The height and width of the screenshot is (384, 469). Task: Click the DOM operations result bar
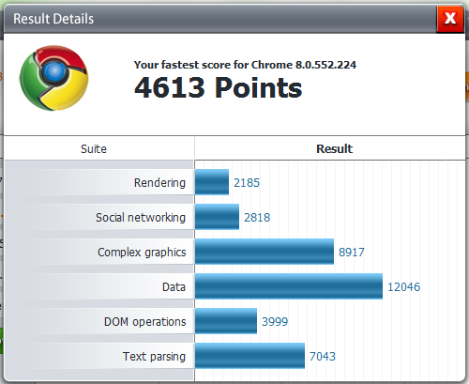(x=226, y=321)
